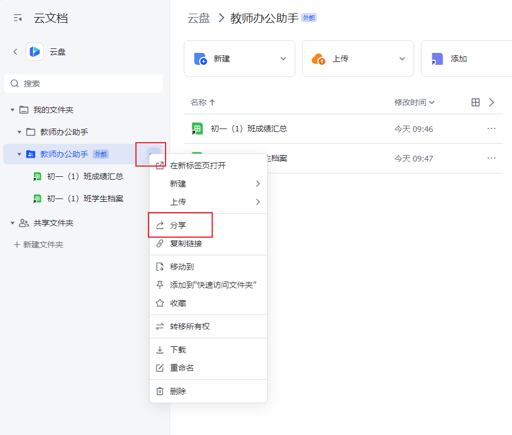
Task: Collapse the sidebar with the menu icon
Action: tap(18, 18)
